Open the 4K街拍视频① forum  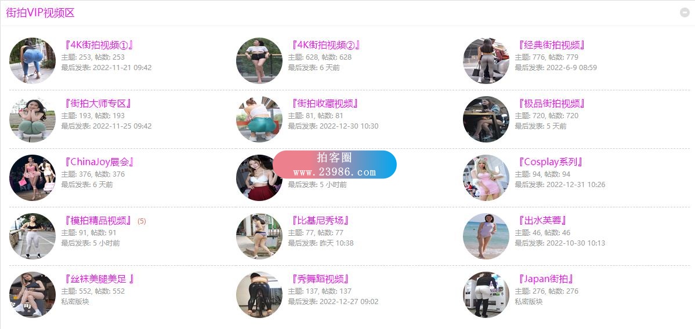pos(99,45)
